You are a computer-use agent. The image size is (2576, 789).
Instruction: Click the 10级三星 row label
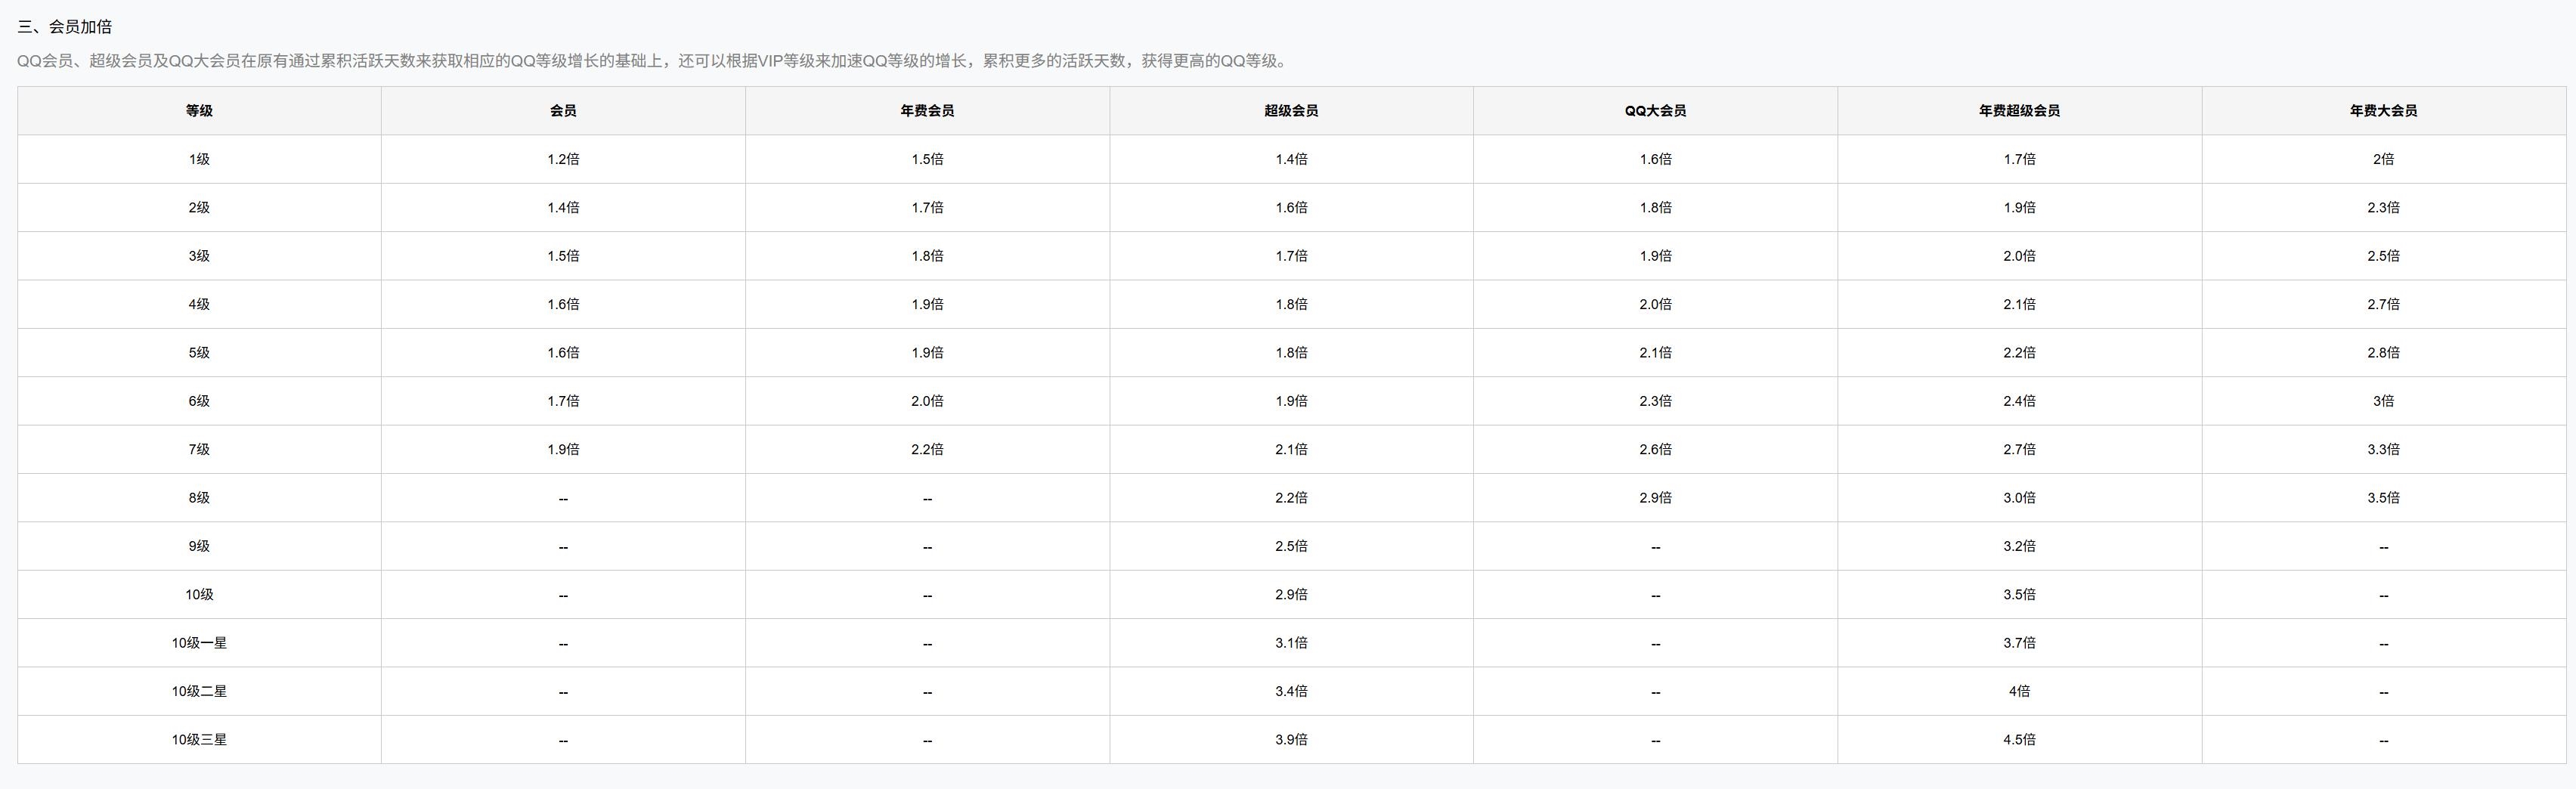pos(199,740)
